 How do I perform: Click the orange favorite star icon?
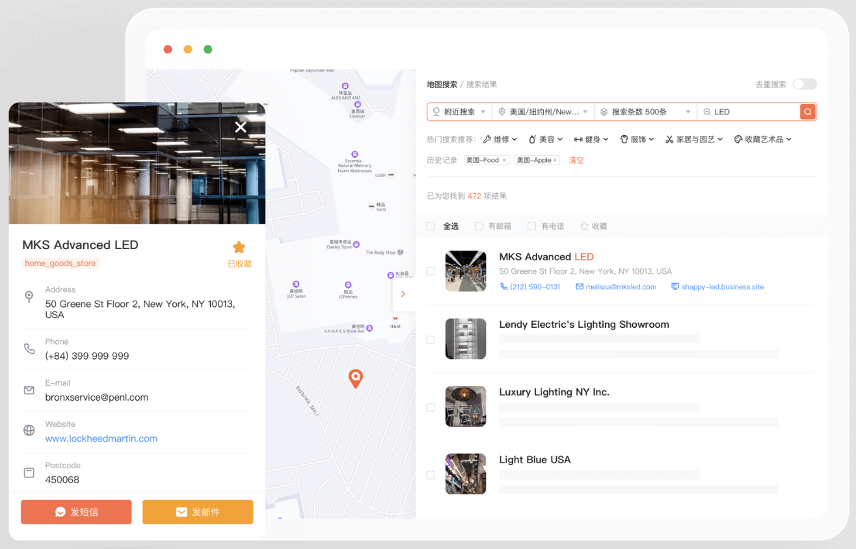tap(239, 247)
